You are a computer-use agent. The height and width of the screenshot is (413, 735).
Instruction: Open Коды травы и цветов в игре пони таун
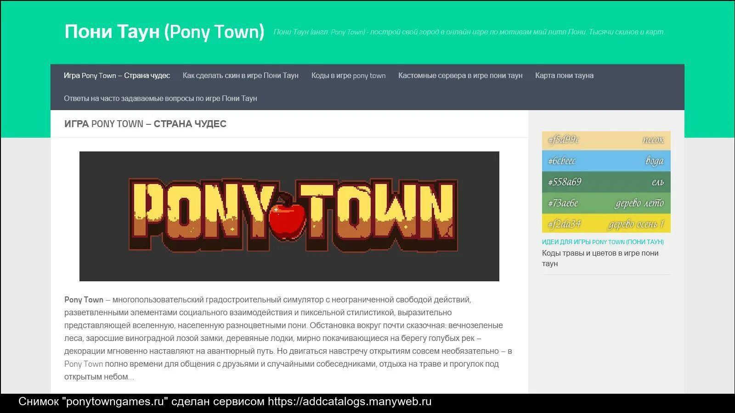point(600,258)
